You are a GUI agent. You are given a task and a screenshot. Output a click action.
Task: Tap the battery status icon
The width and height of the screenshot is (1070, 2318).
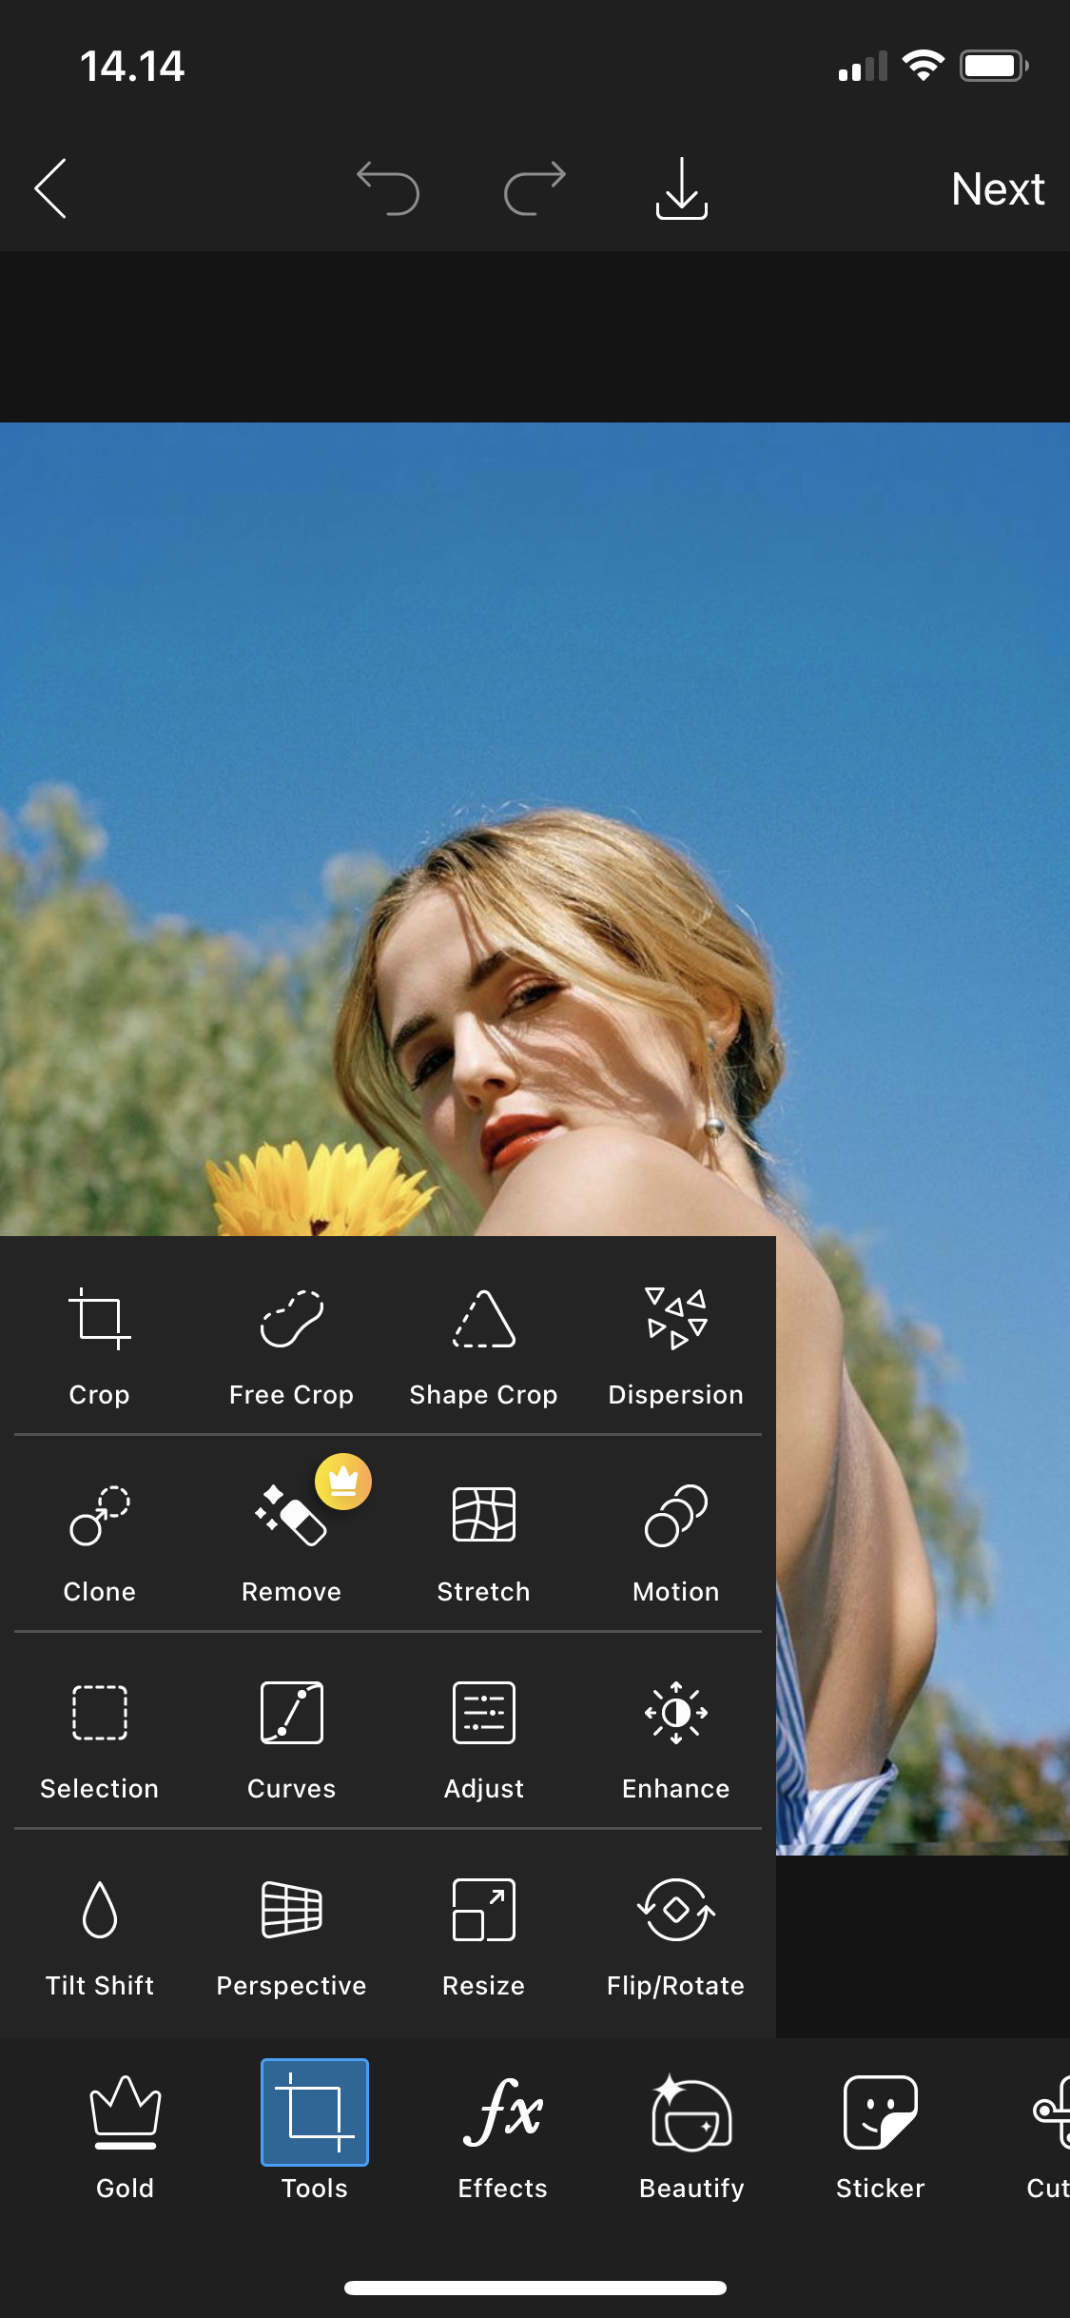pyautogui.click(x=994, y=66)
